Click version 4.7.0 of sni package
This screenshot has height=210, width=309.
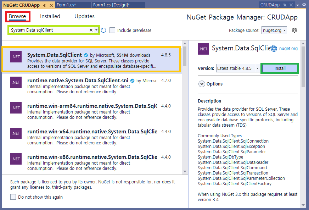pos(166,81)
